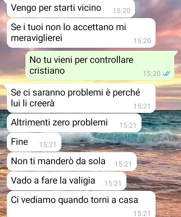Tap the 15:21 timestamp beside "Altrimenti zero problemi"
The height and width of the screenshot is (217, 181).
[x=128, y=125]
